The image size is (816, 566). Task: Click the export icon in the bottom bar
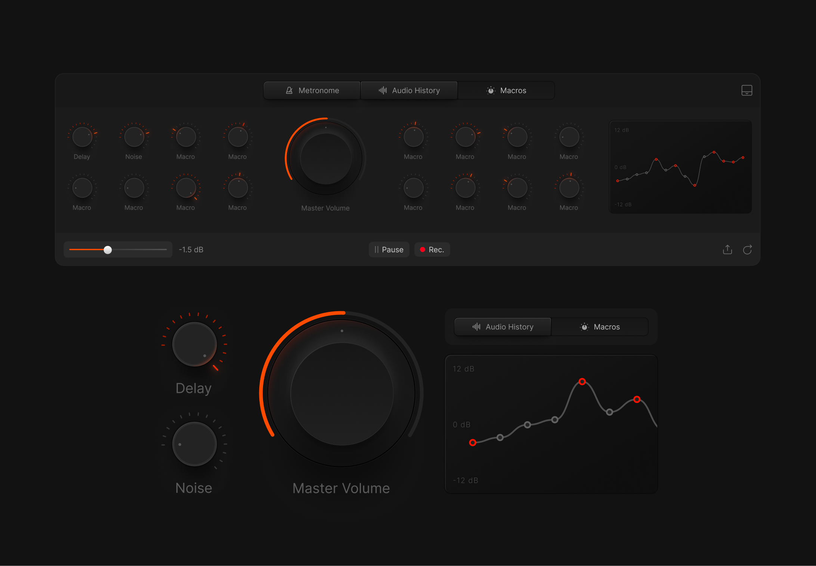727,250
